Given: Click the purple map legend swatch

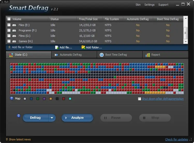Looking at the screenshot, I should tap(44, 99).
